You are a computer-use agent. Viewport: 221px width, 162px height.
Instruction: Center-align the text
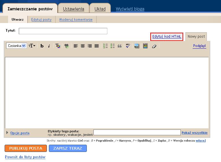83,46
